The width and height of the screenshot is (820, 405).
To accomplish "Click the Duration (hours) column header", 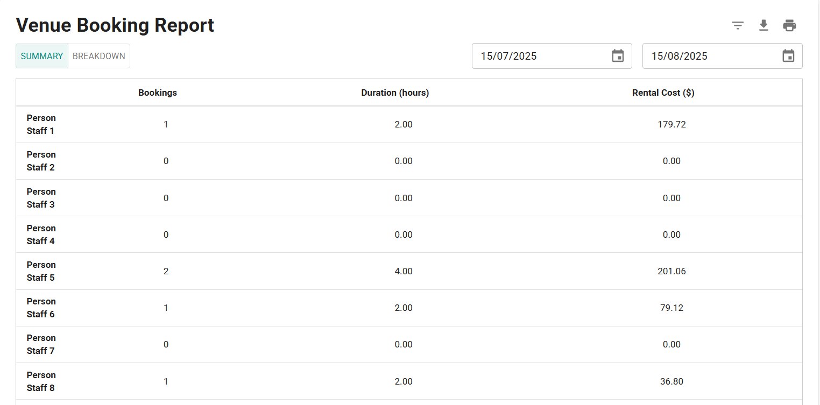I will [x=395, y=93].
